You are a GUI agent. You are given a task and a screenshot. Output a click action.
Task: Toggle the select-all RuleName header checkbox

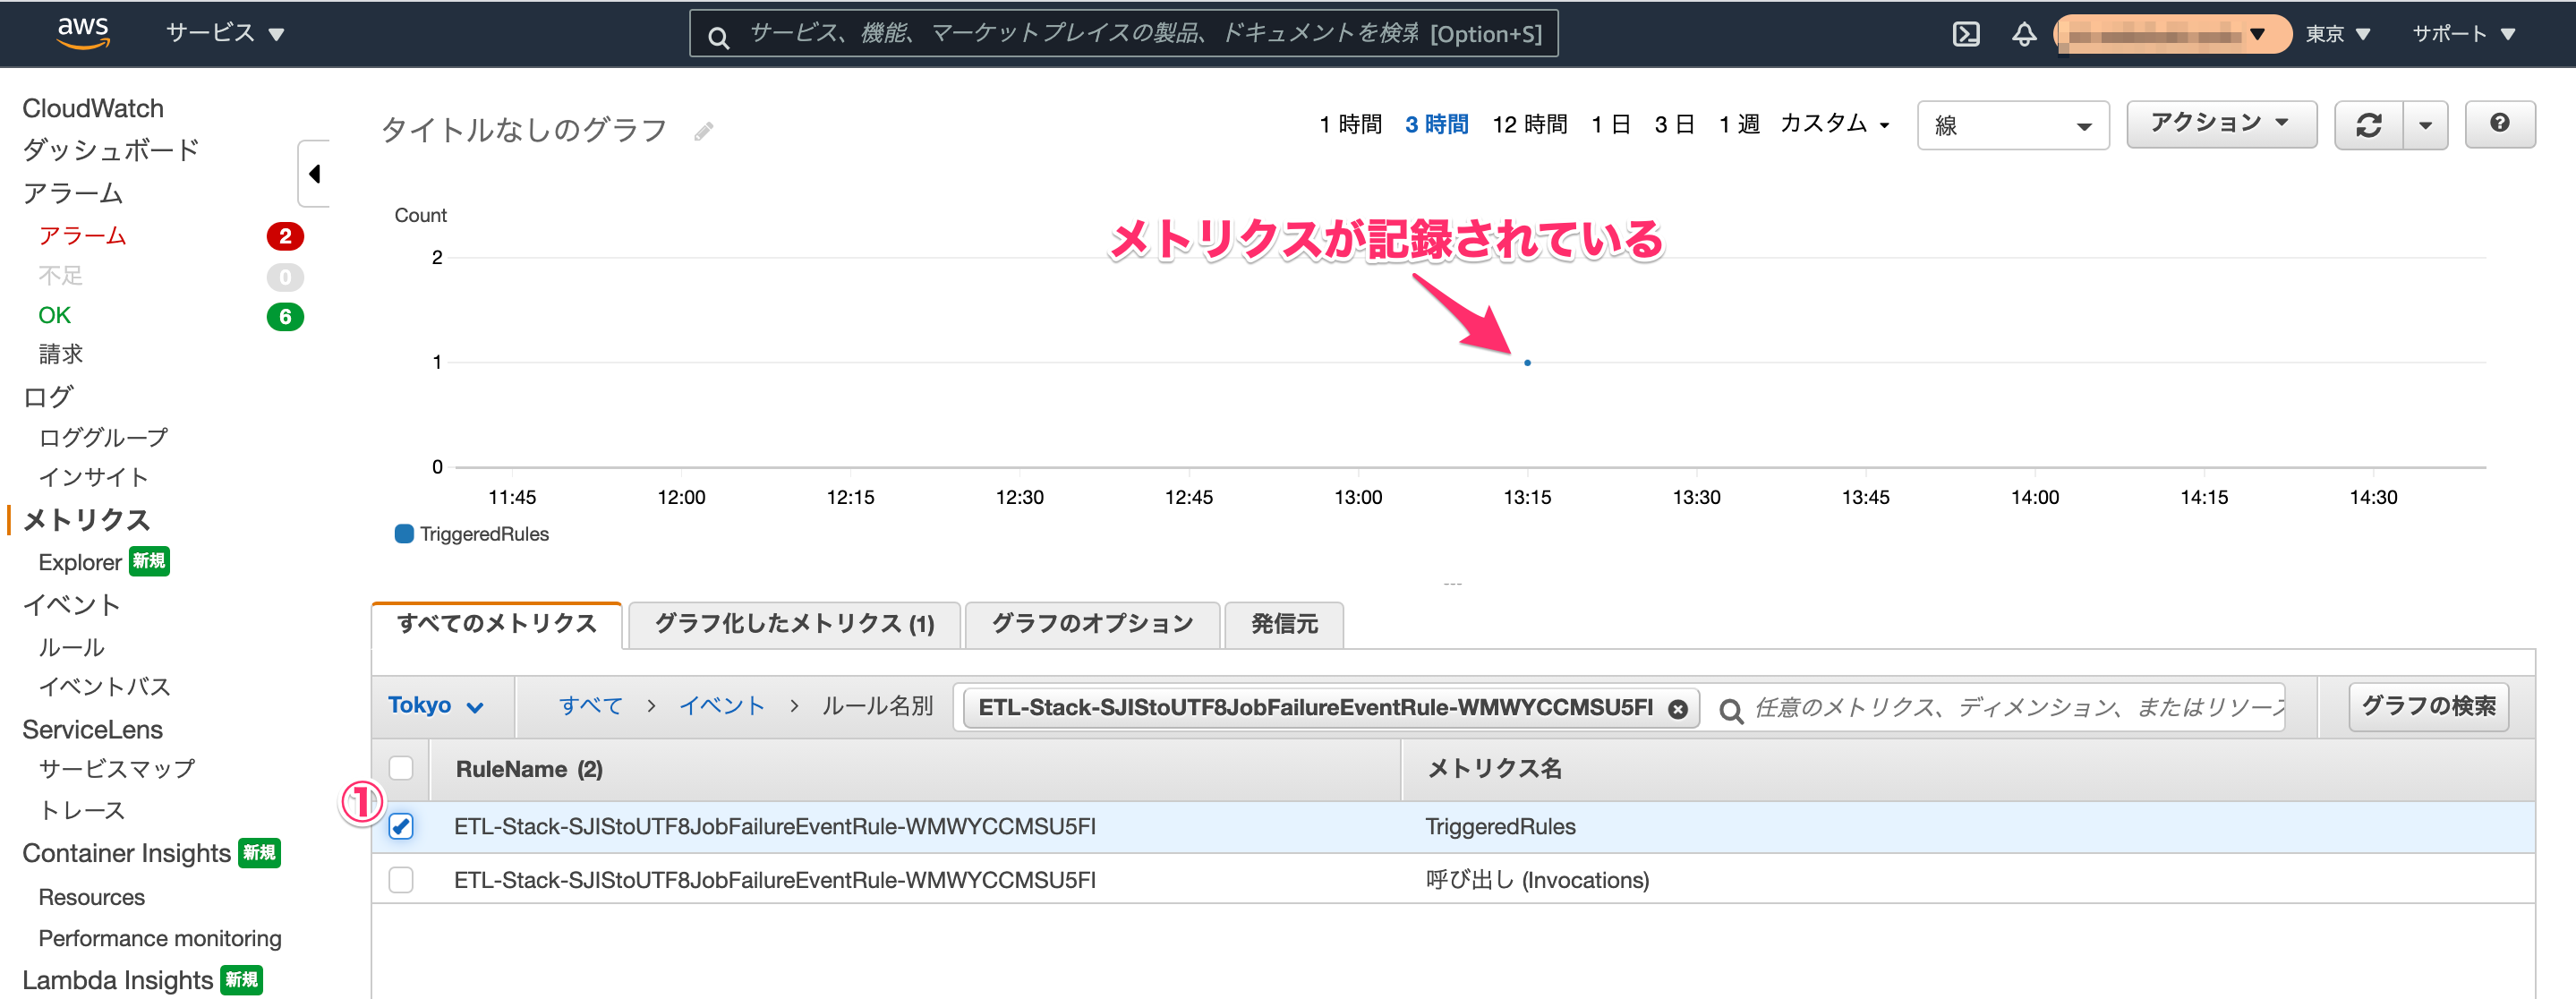pos(401,768)
